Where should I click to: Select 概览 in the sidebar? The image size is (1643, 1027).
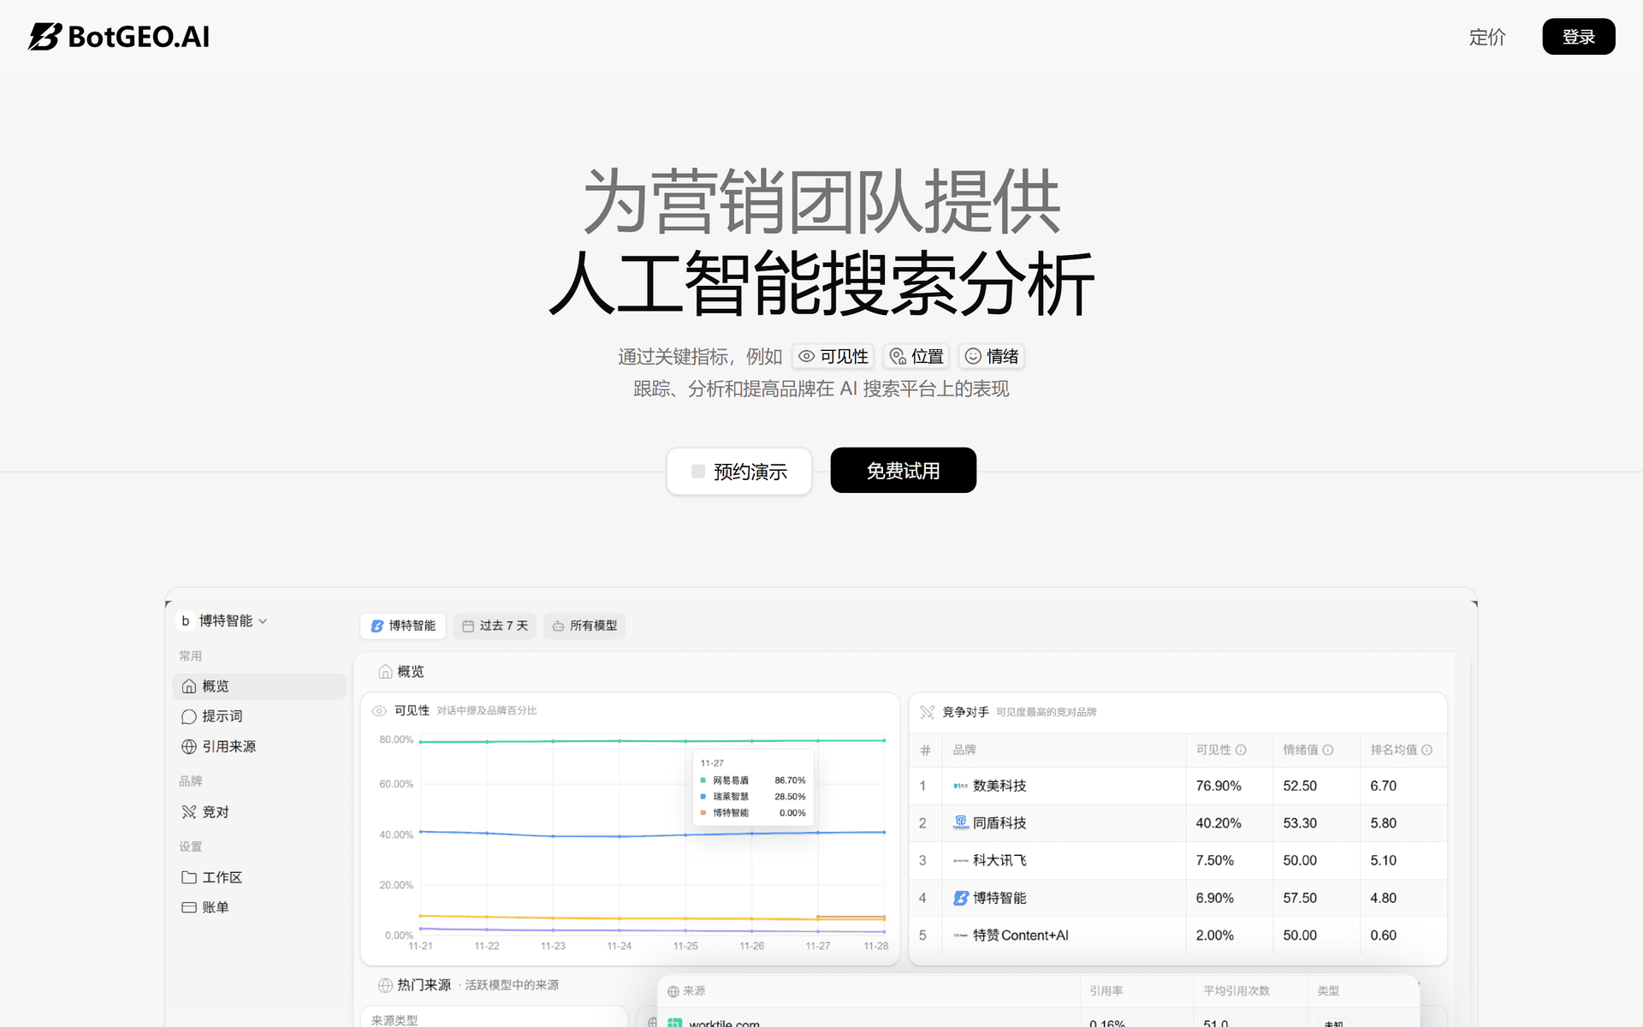259,686
